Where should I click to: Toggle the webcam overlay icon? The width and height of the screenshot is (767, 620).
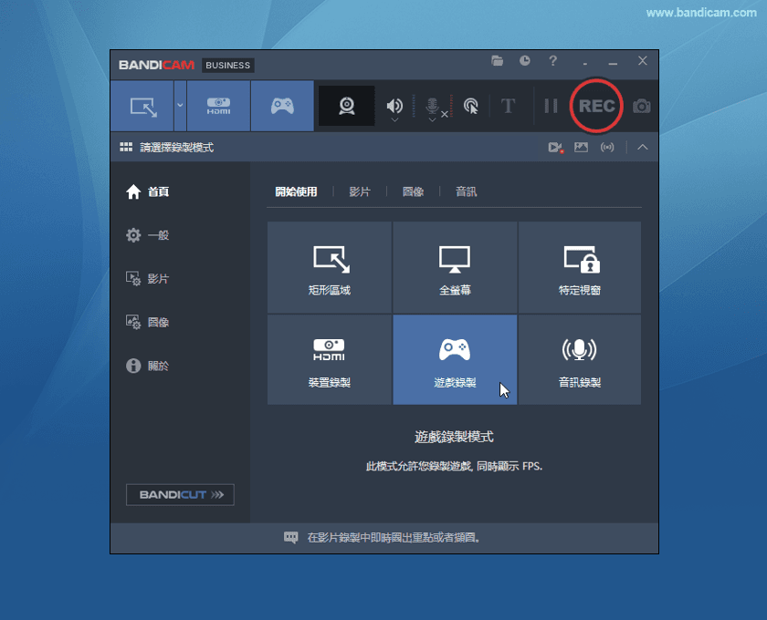pyautogui.click(x=347, y=106)
